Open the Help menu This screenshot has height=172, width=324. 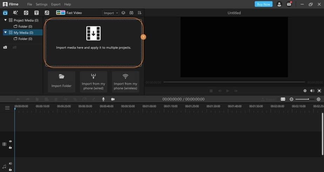[x=68, y=4]
